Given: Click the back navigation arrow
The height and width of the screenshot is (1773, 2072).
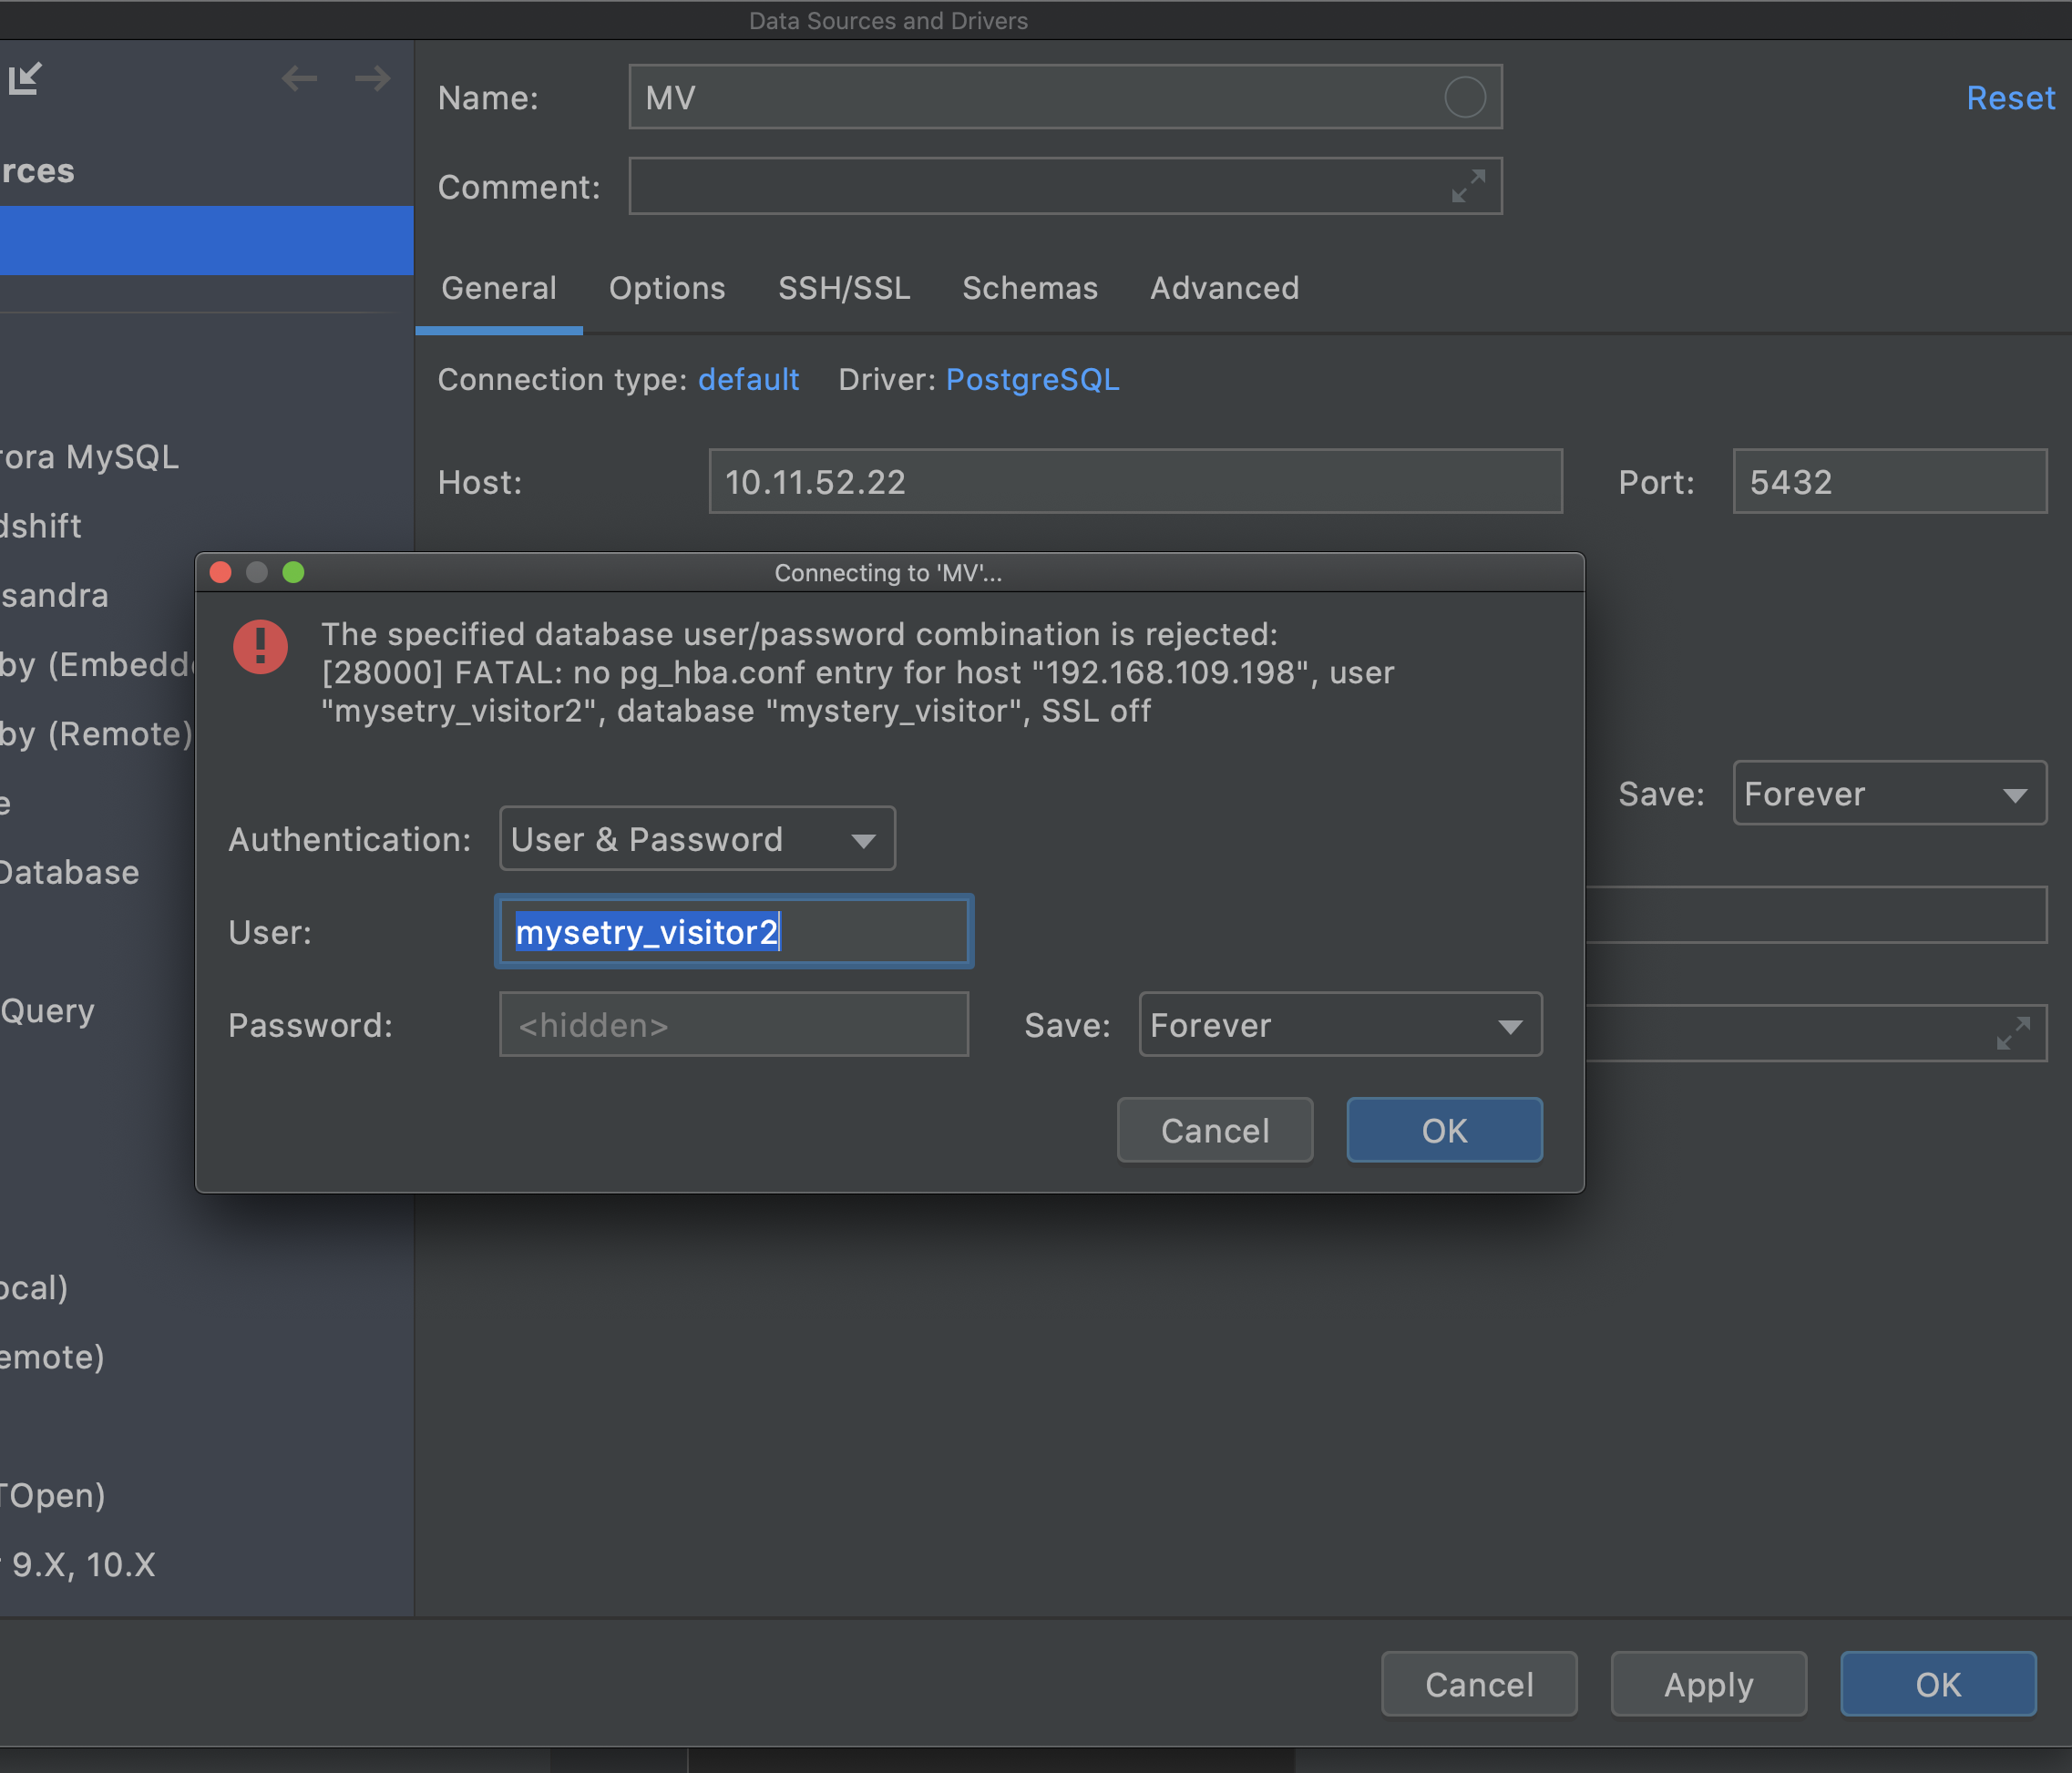Looking at the screenshot, I should click(299, 78).
